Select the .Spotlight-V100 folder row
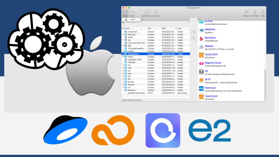279x157 pixels. coord(156,60)
